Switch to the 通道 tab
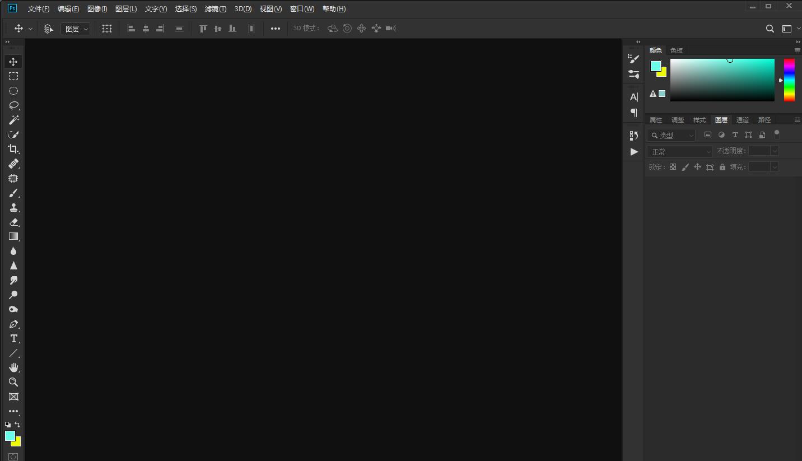Viewport: 802px width, 461px height. pos(743,120)
